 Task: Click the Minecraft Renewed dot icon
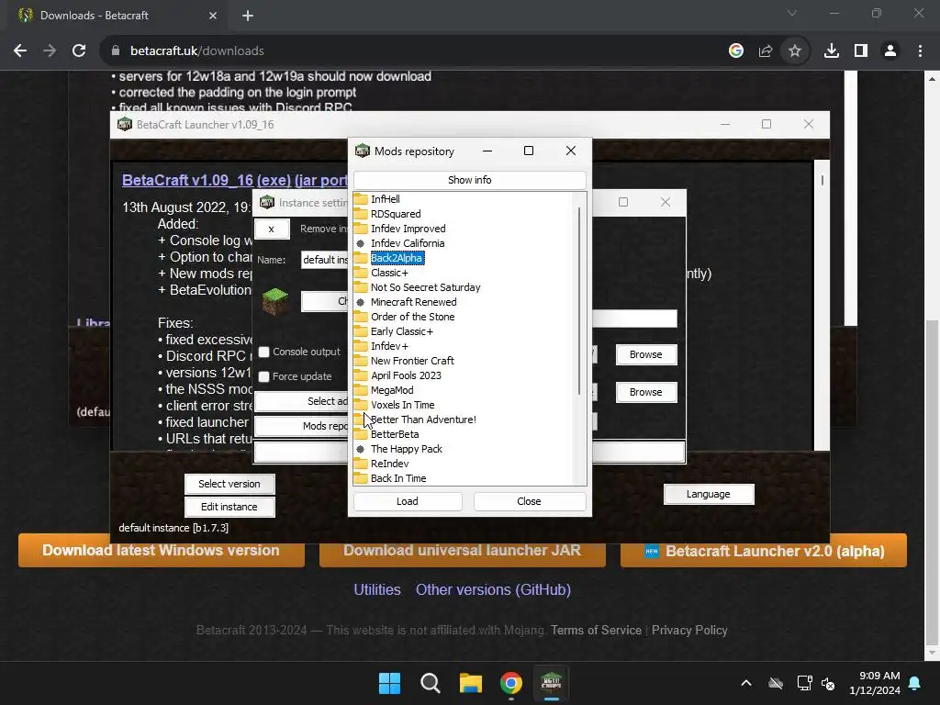[x=360, y=302]
